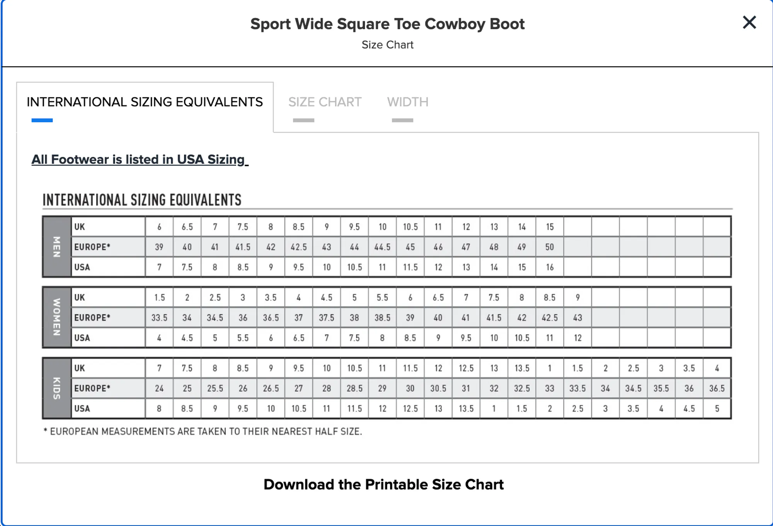Click the KIDS section label in table

57,388
